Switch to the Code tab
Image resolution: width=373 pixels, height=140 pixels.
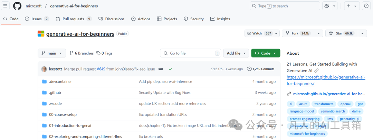(11, 19)
